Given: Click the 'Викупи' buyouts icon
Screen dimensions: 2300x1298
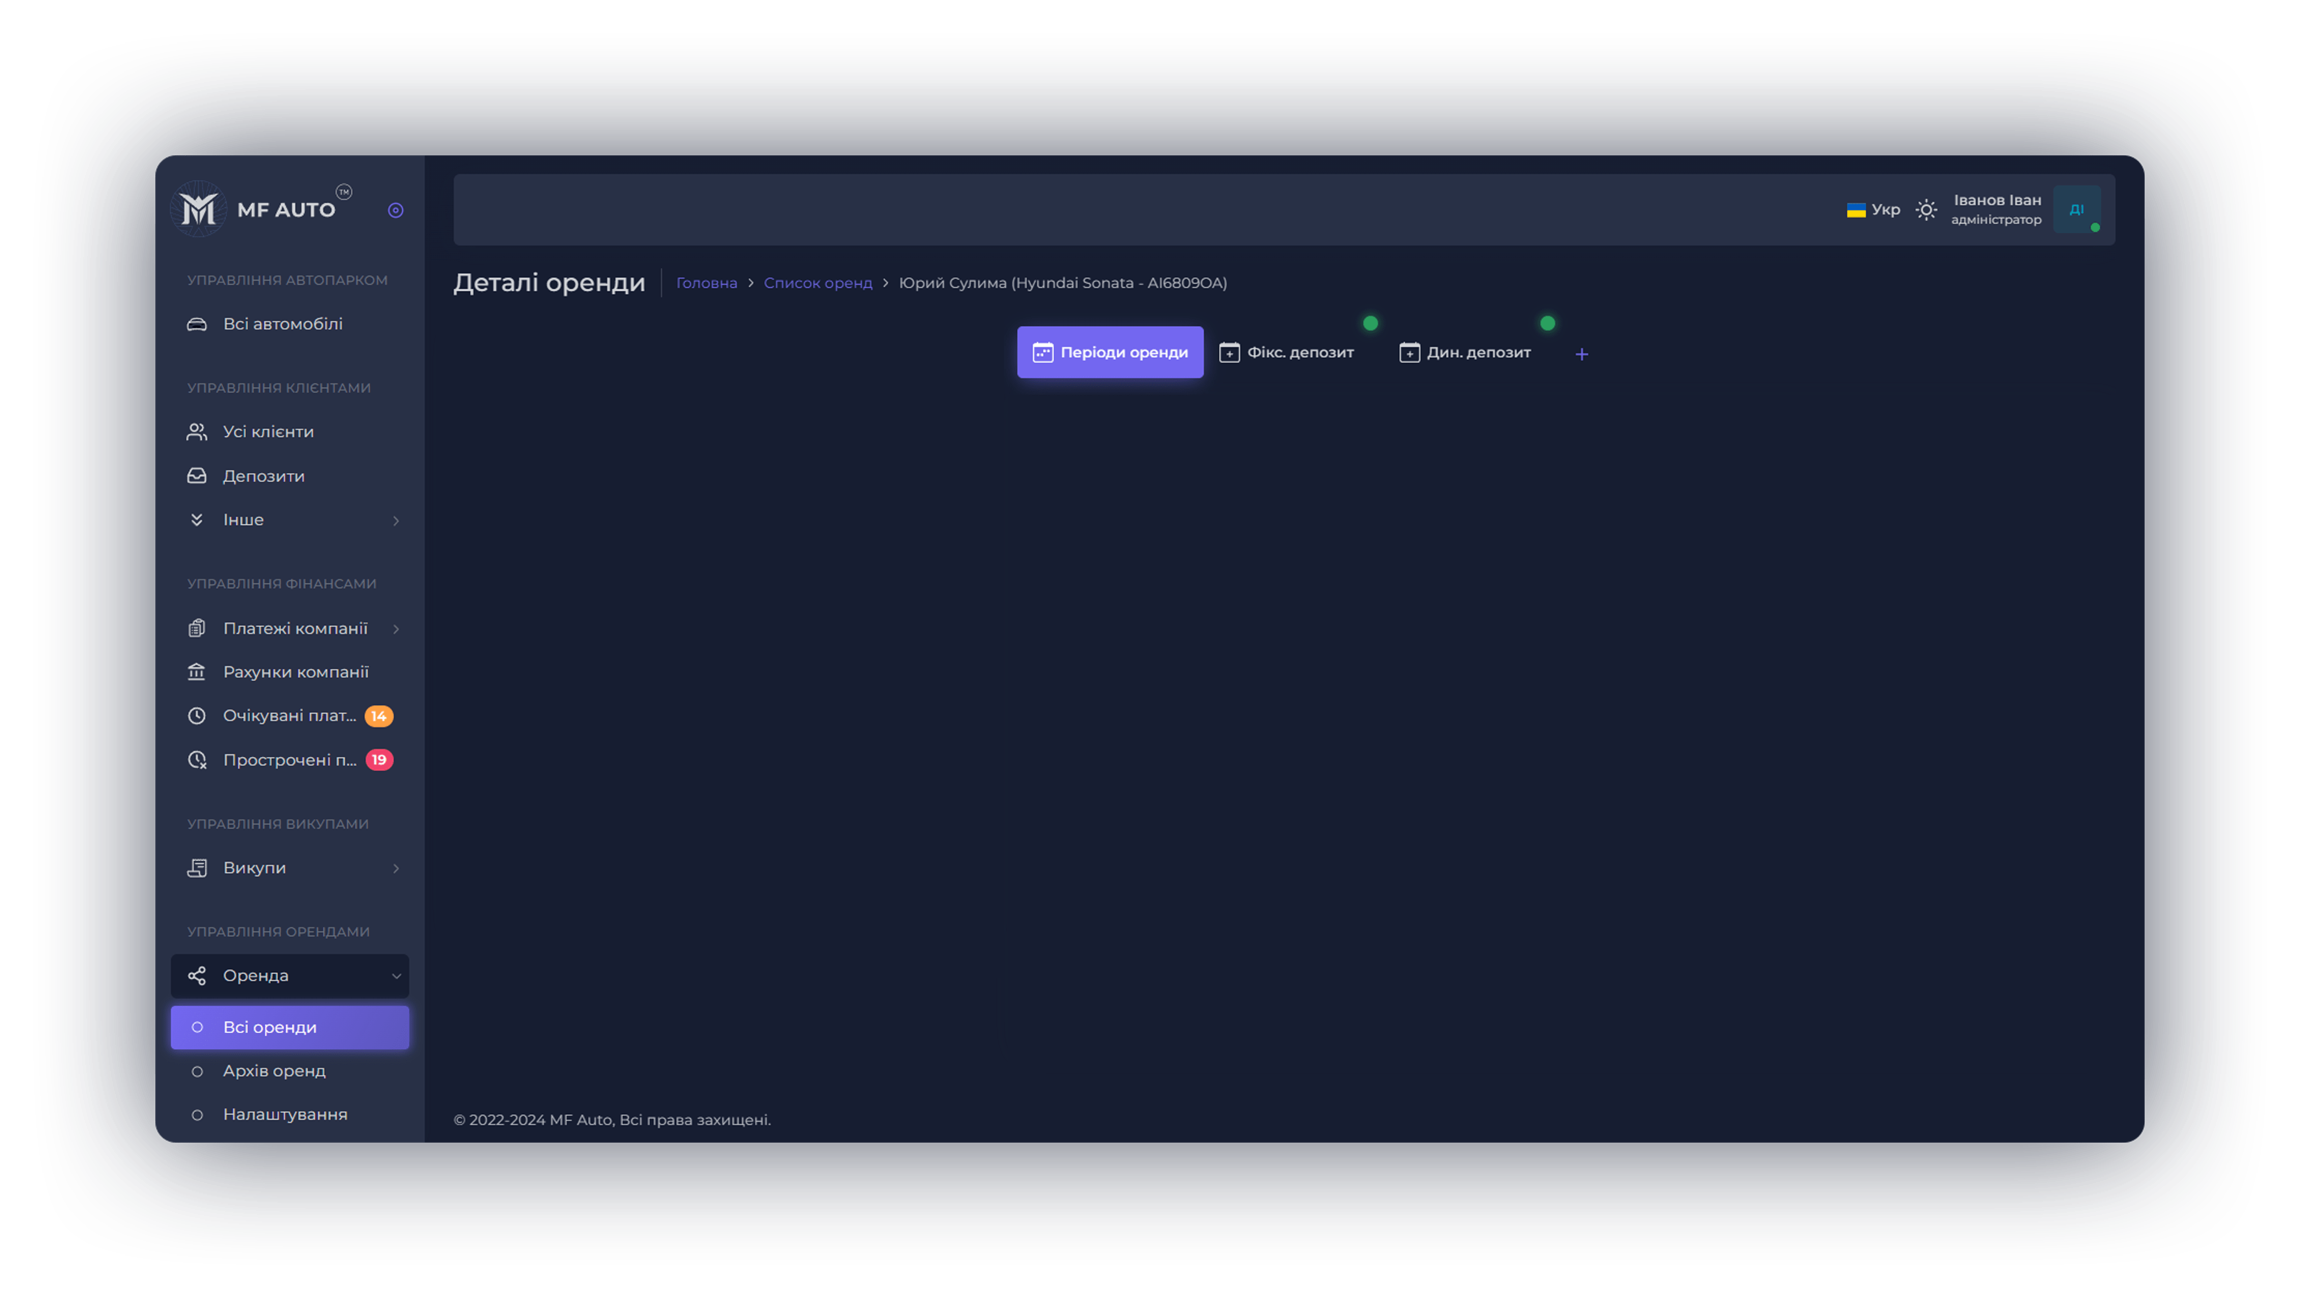Looking at the screenshot, I should click(x=198, y=867).
